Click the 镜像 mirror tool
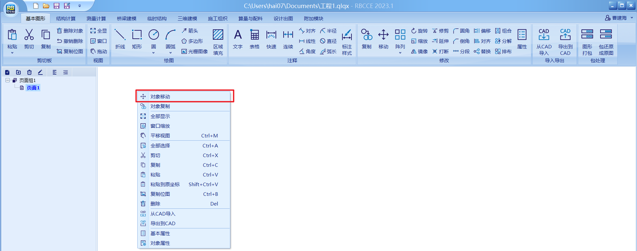 pos(419,51)
